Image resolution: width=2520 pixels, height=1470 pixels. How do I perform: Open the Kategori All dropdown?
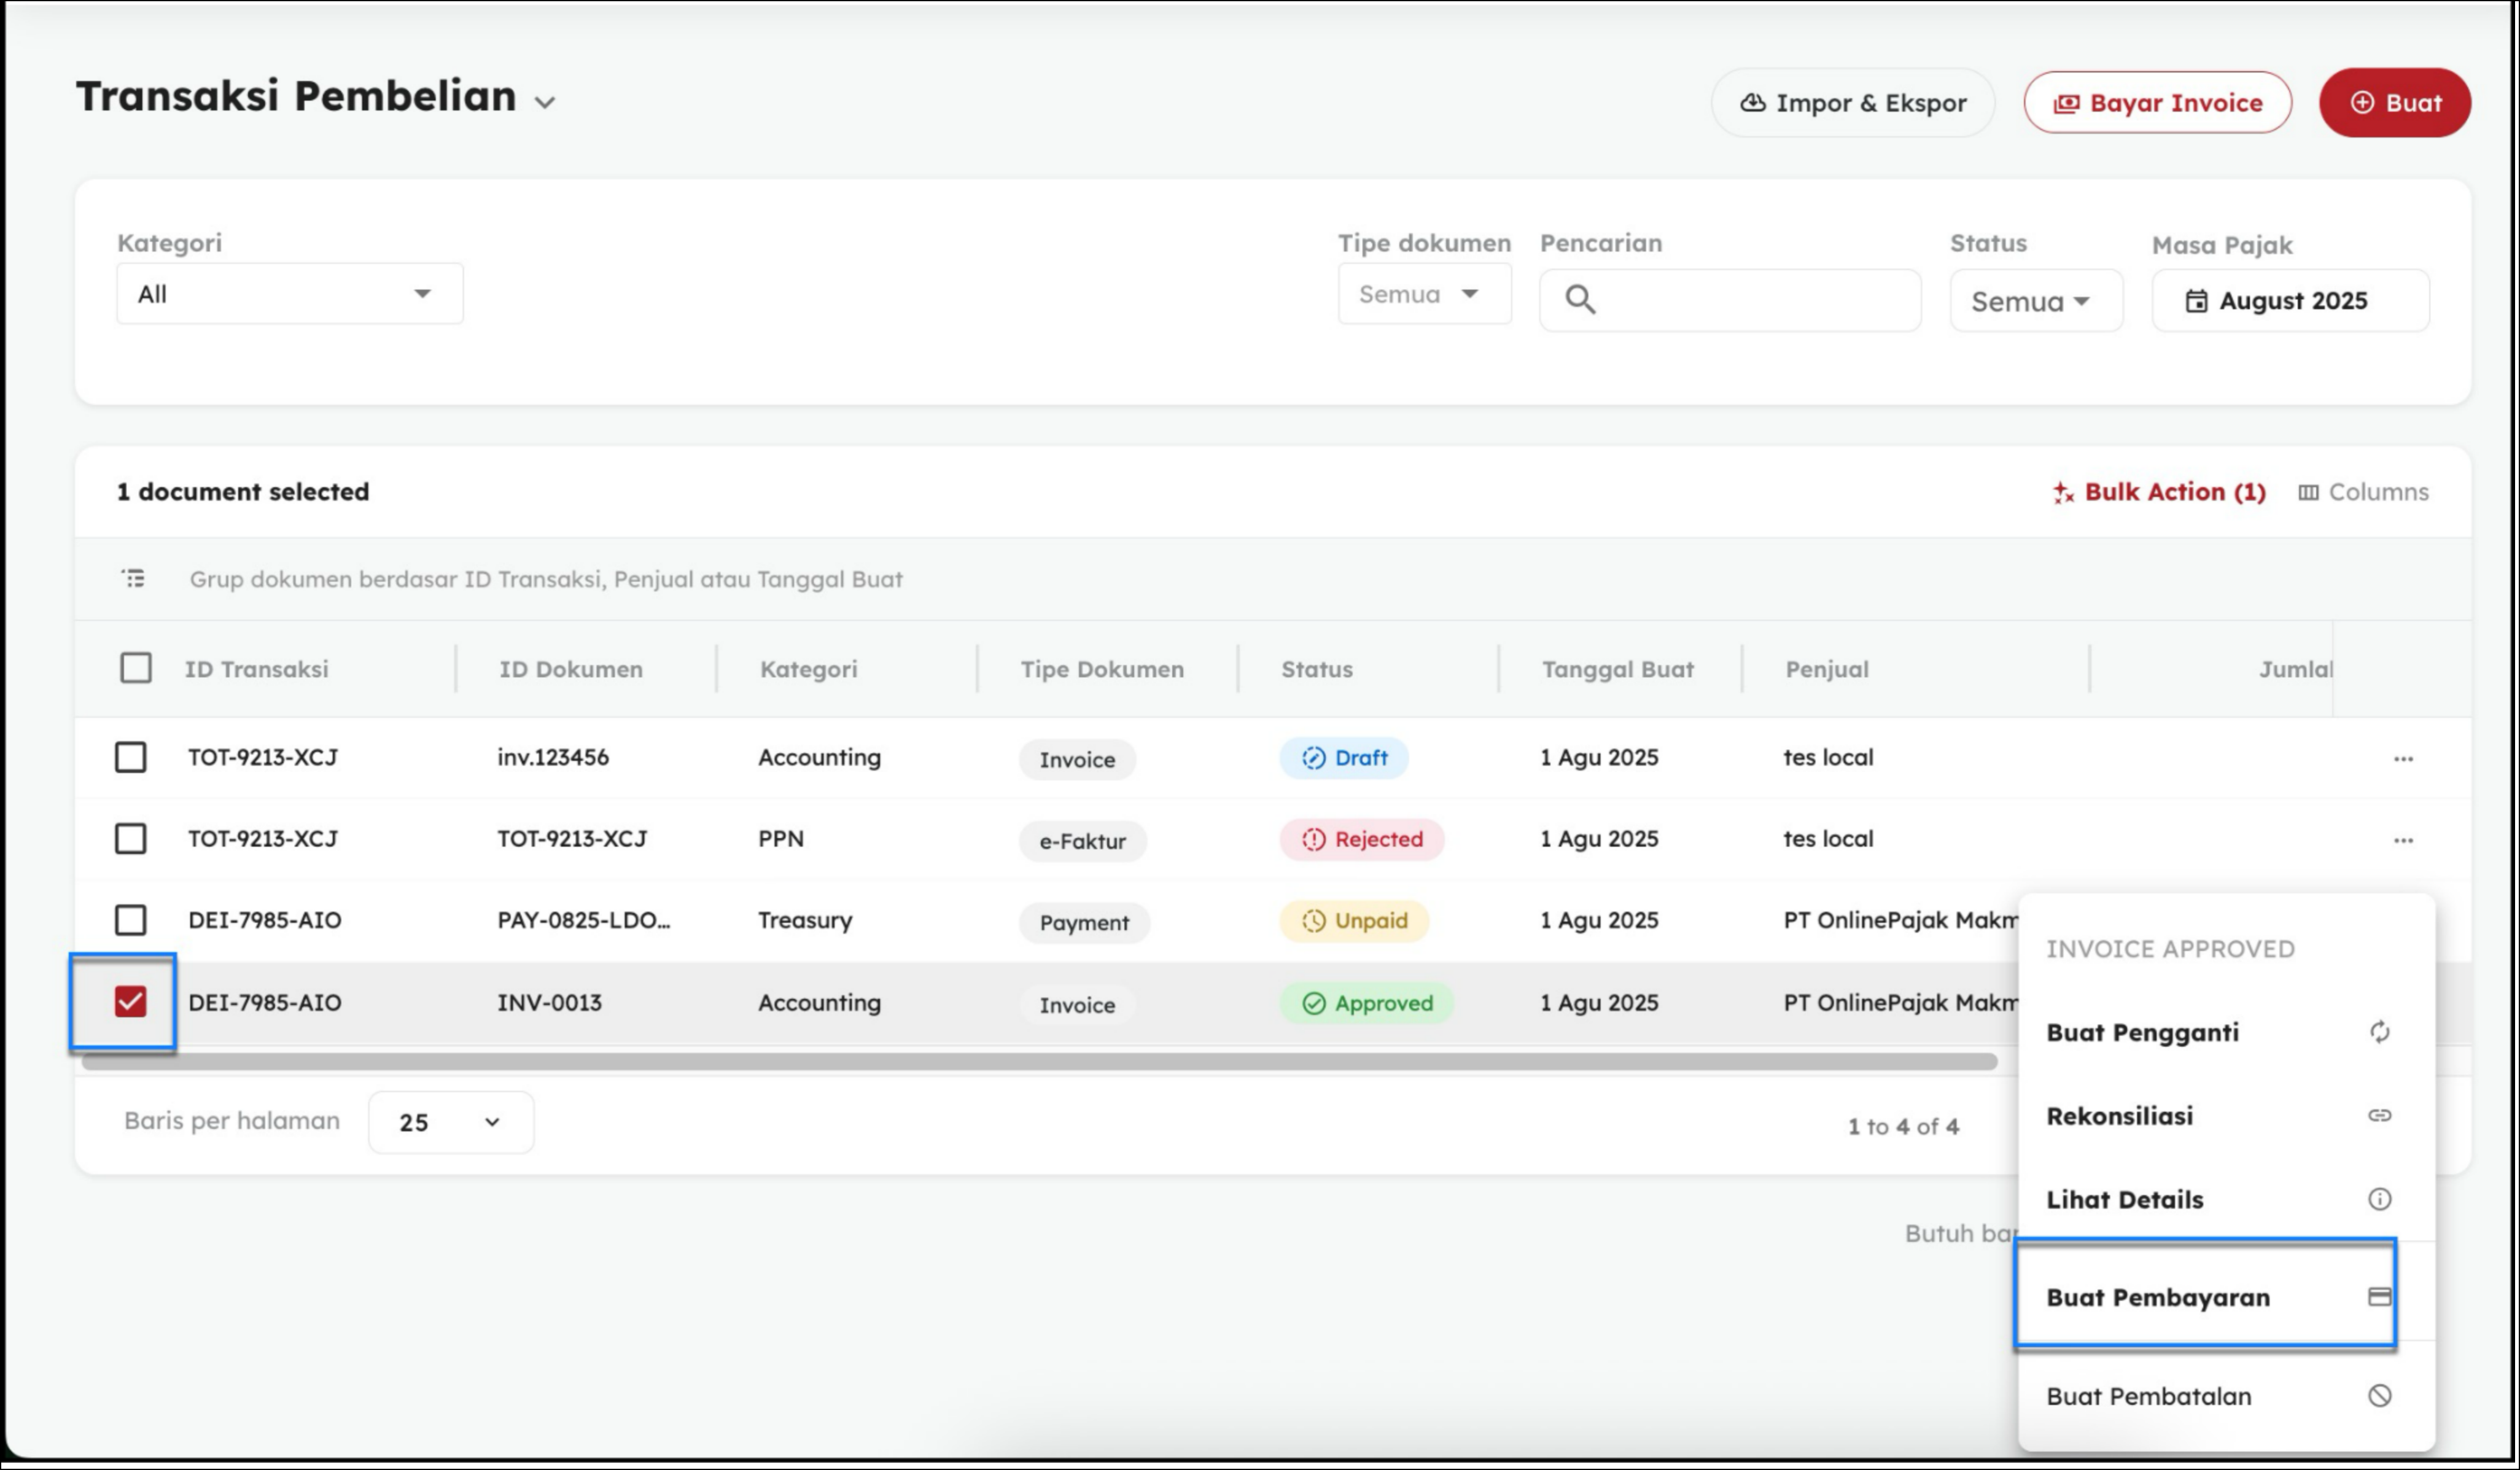[x=289, y=294]
